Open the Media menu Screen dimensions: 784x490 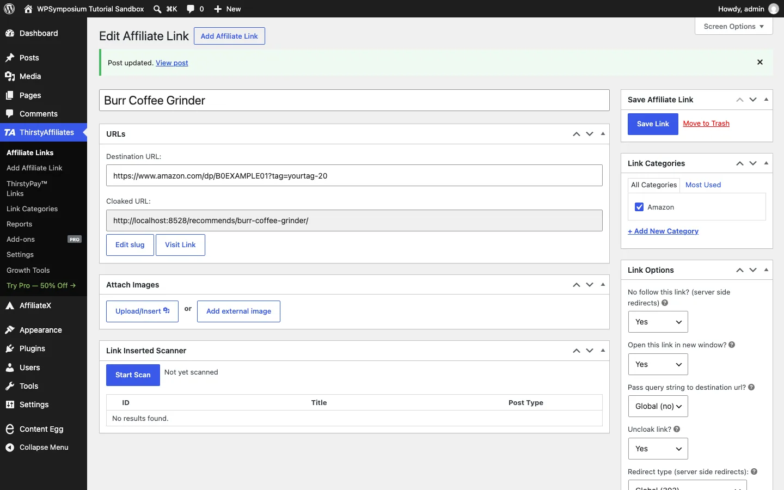point(44,76)
